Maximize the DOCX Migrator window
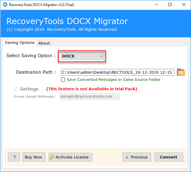 [170, 5]
